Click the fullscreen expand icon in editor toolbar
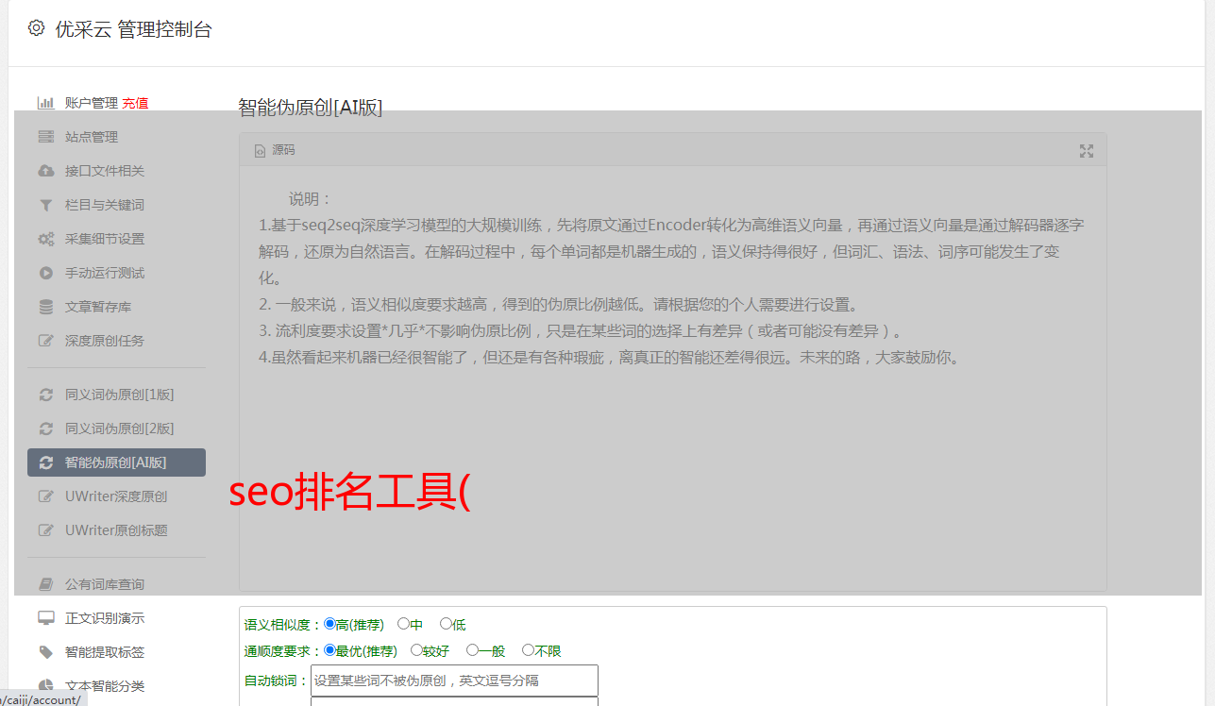Image resolution: width=1215 pixels, height=706 pixels. click(x=1087, y=151)
